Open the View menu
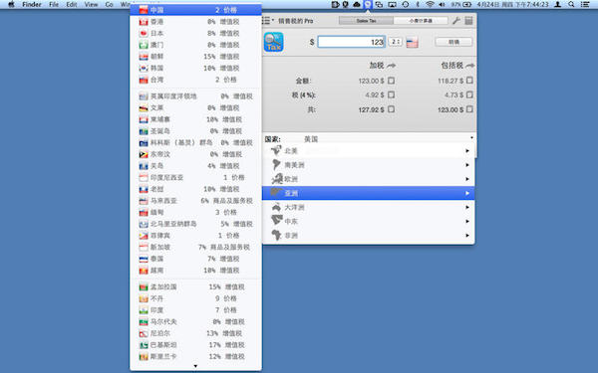The image size is (598, 373). coord(91,5)
